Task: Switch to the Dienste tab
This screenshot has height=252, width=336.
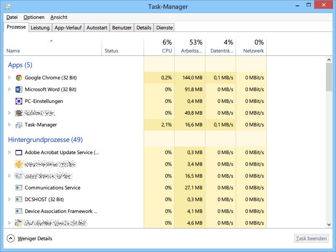Action: pyautogui.click(x=164, y=28)
